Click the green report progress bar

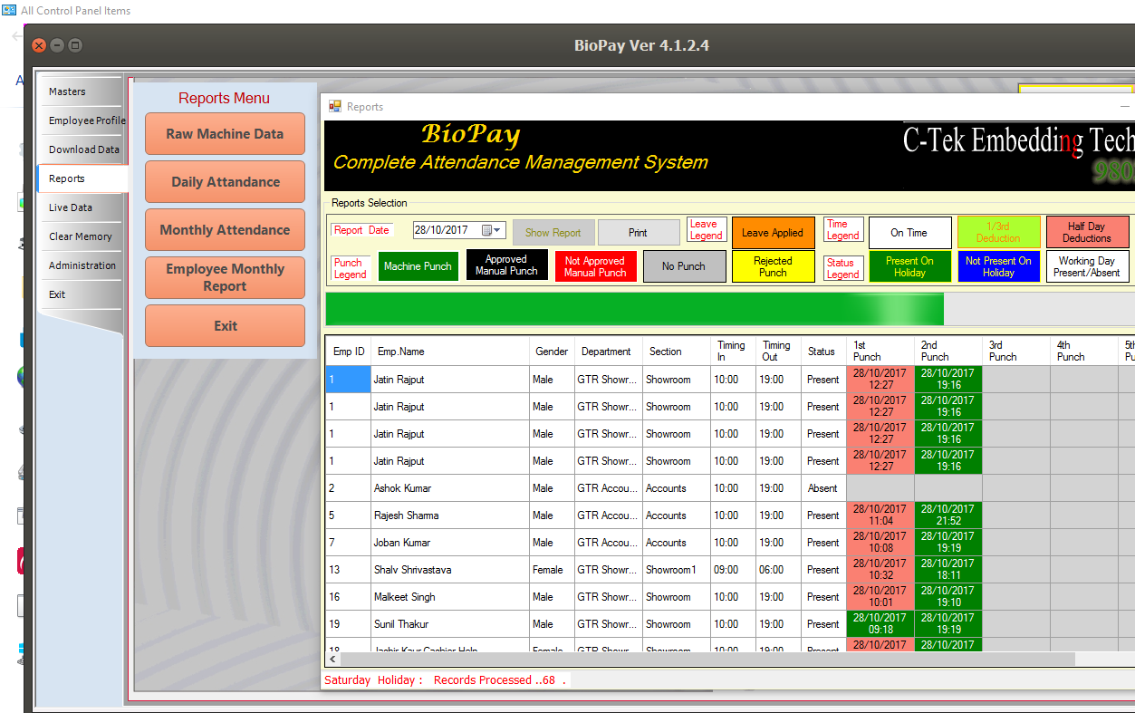[634, 309]
